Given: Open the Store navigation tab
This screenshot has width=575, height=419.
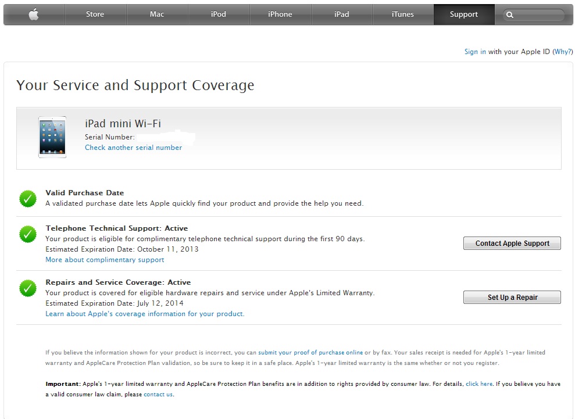Looking at the screenshot, I should (x=95, y=15).
